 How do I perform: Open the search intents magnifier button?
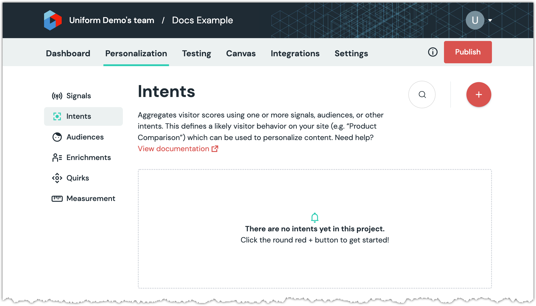(422, 95)
